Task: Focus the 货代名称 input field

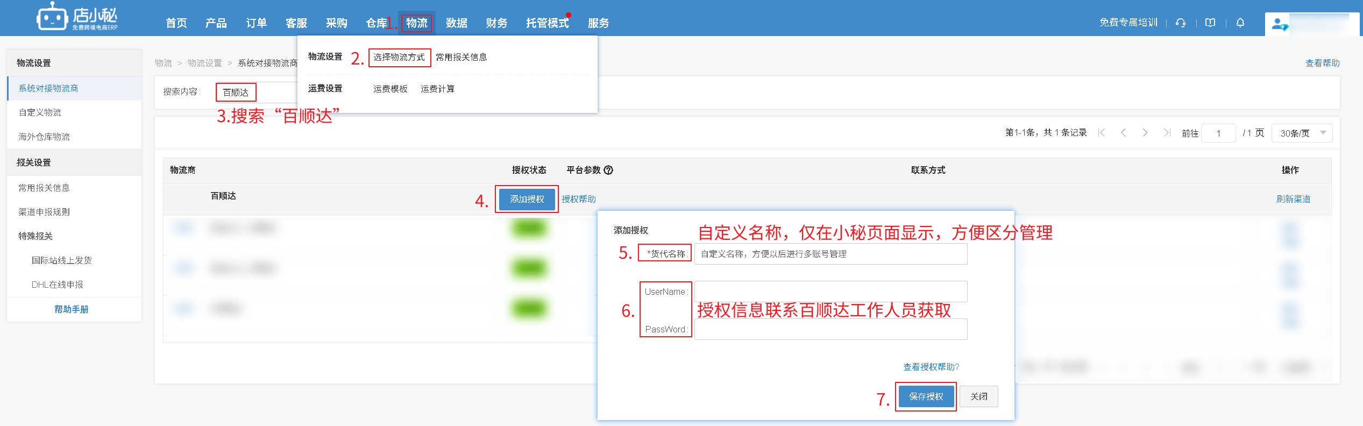Action: click(x=831, y=254)
